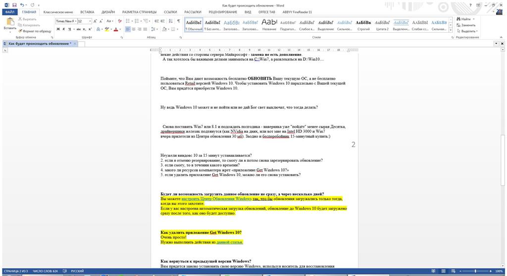The height and width of the screenshot is (276, 507).
Task: Open Классическое меню tab
Action: click(x=58, y=12)
